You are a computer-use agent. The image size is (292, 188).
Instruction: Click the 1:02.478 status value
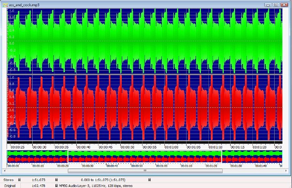pyautogui.click(x=39, y=186)
